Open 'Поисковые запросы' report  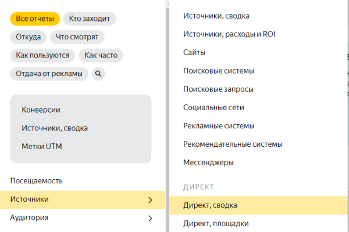coord(218,89)
